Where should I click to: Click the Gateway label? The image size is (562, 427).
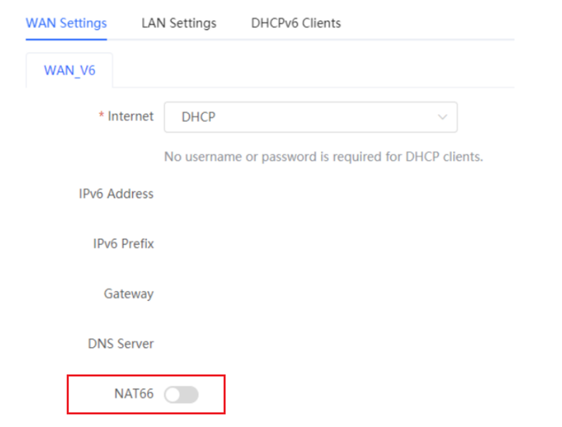[x=129, y=294]
